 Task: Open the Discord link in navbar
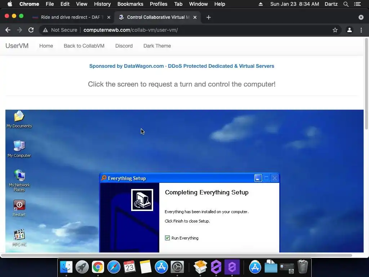pyautogui.click(x=124, y=46)
